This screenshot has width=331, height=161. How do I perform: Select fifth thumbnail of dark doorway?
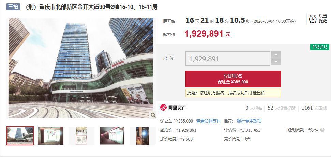pos(143,136)
